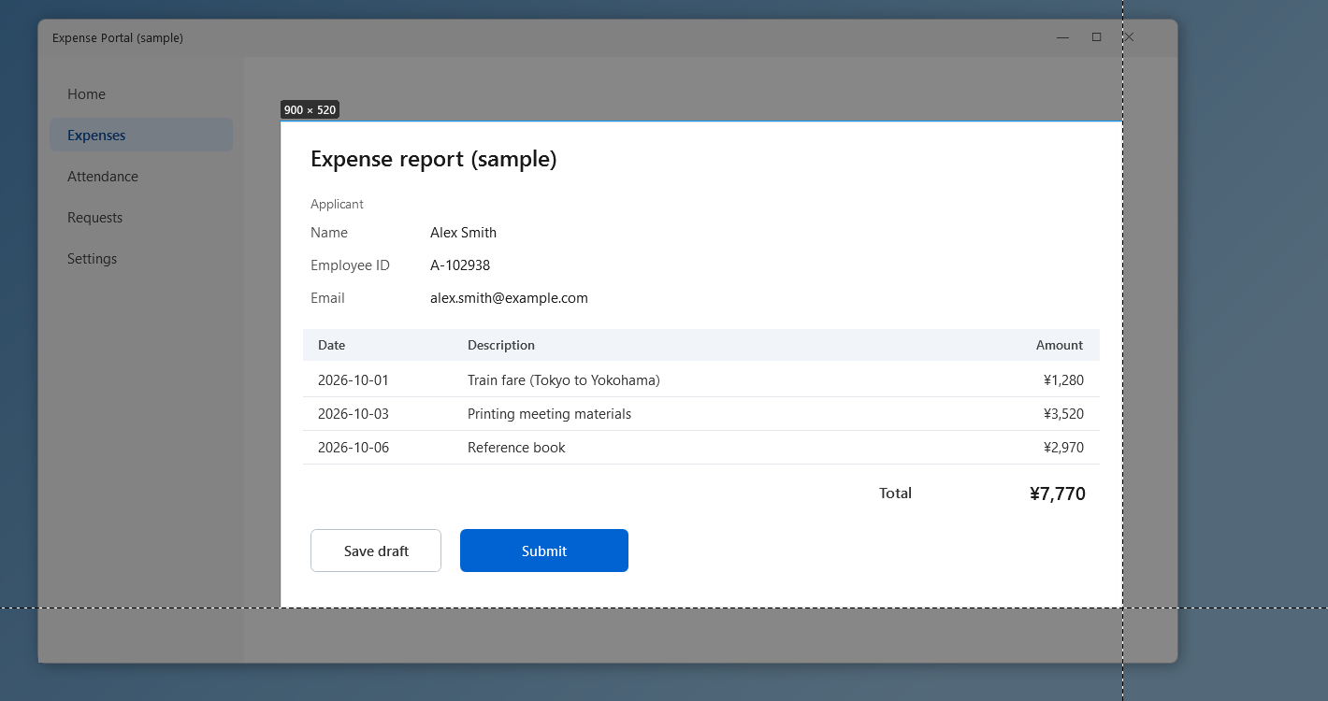
Task: Maximize the Expense Portal window
Action: click(x=1096, y=37)
